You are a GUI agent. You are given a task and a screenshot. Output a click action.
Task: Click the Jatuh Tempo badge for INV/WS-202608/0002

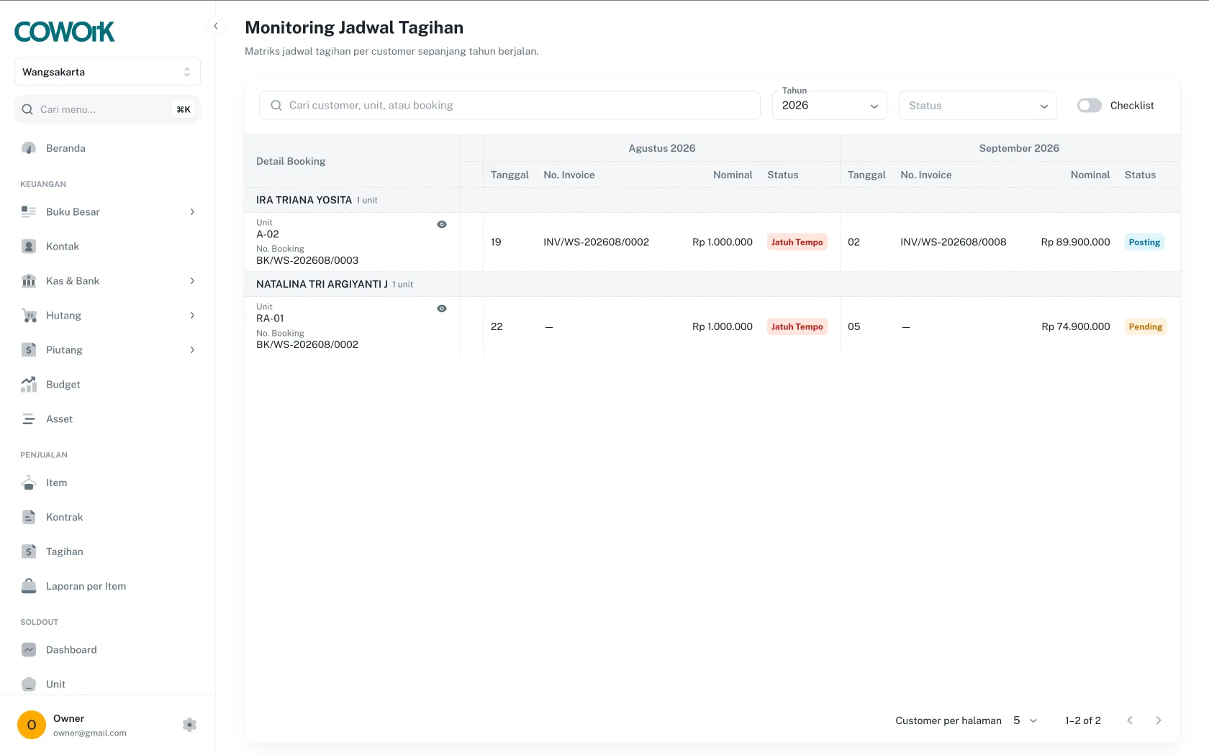point(797,242)
